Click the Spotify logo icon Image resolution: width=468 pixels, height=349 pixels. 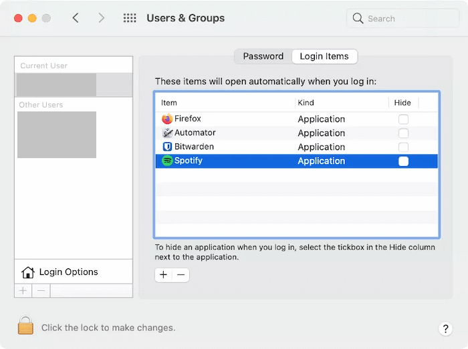[x=167, y=161]
